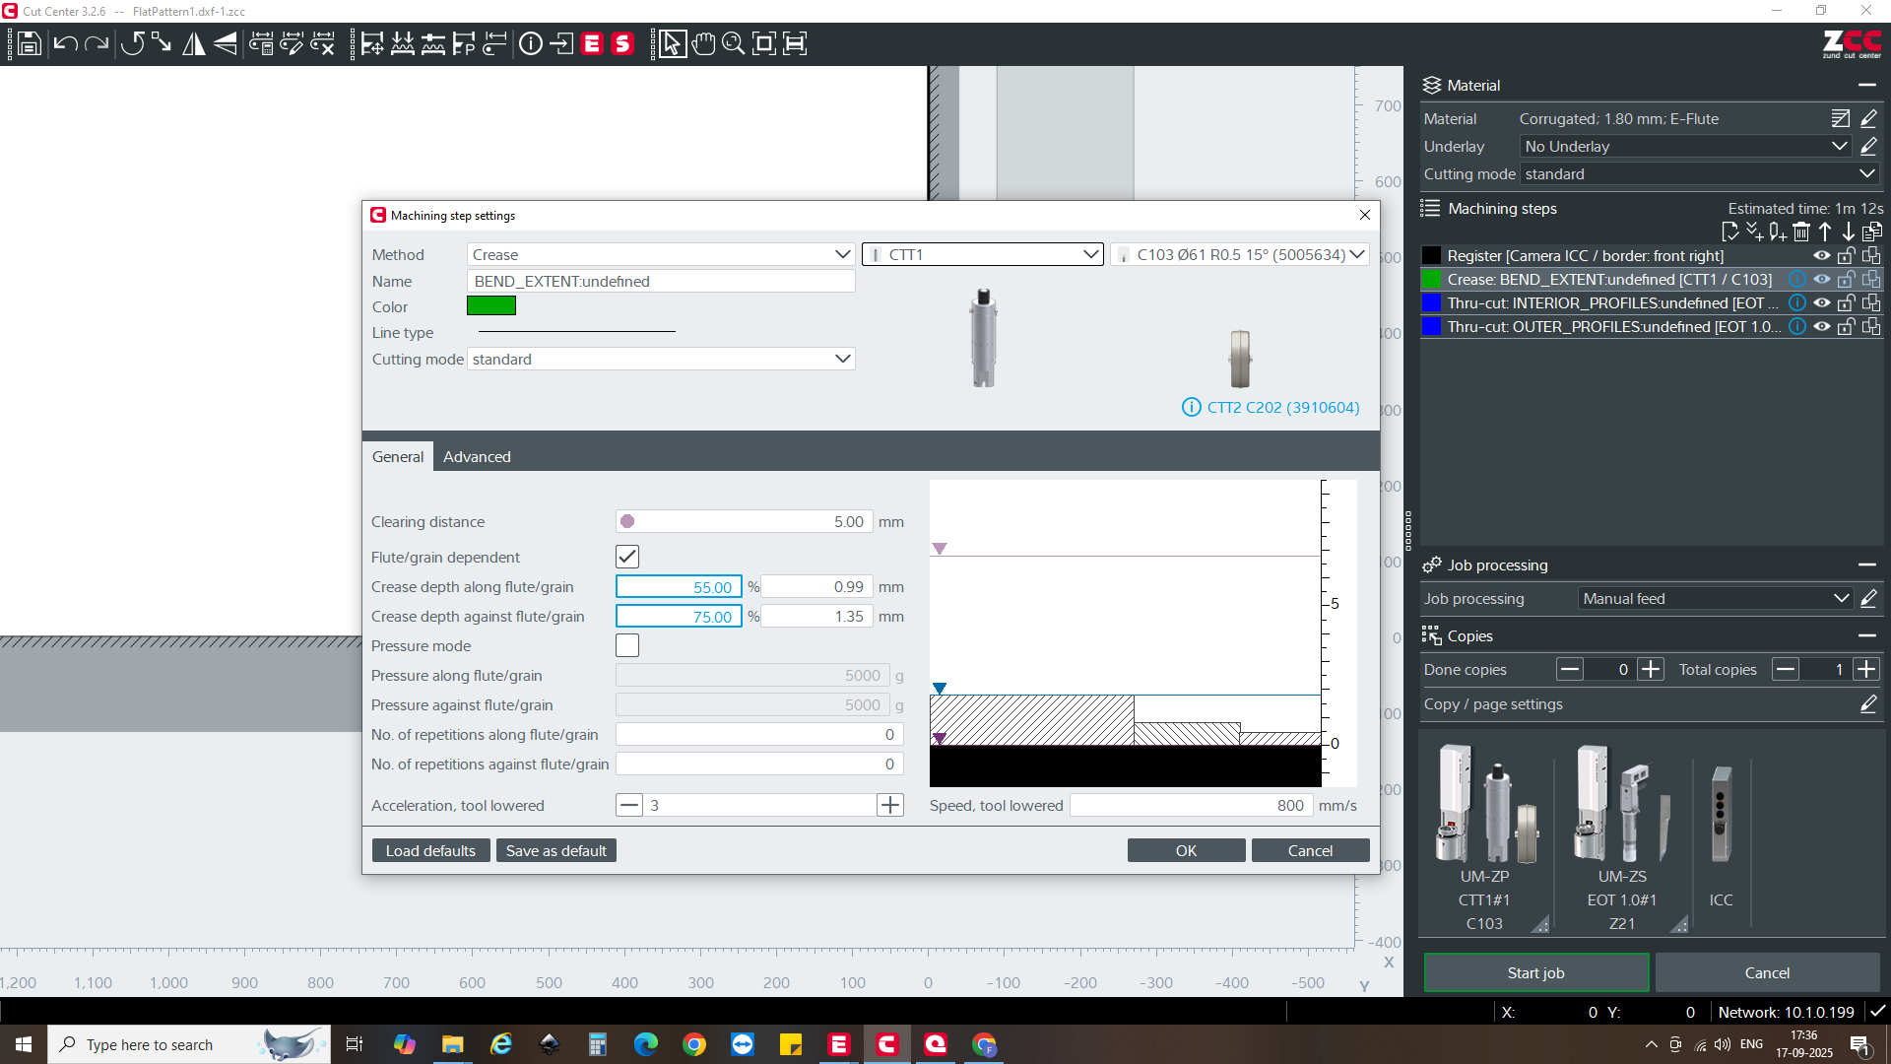Select the General tab
This screenshot has height=1064, width=1891.
[398, 457]
